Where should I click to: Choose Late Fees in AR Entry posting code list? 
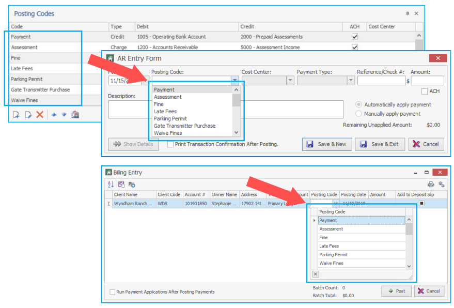165,111
